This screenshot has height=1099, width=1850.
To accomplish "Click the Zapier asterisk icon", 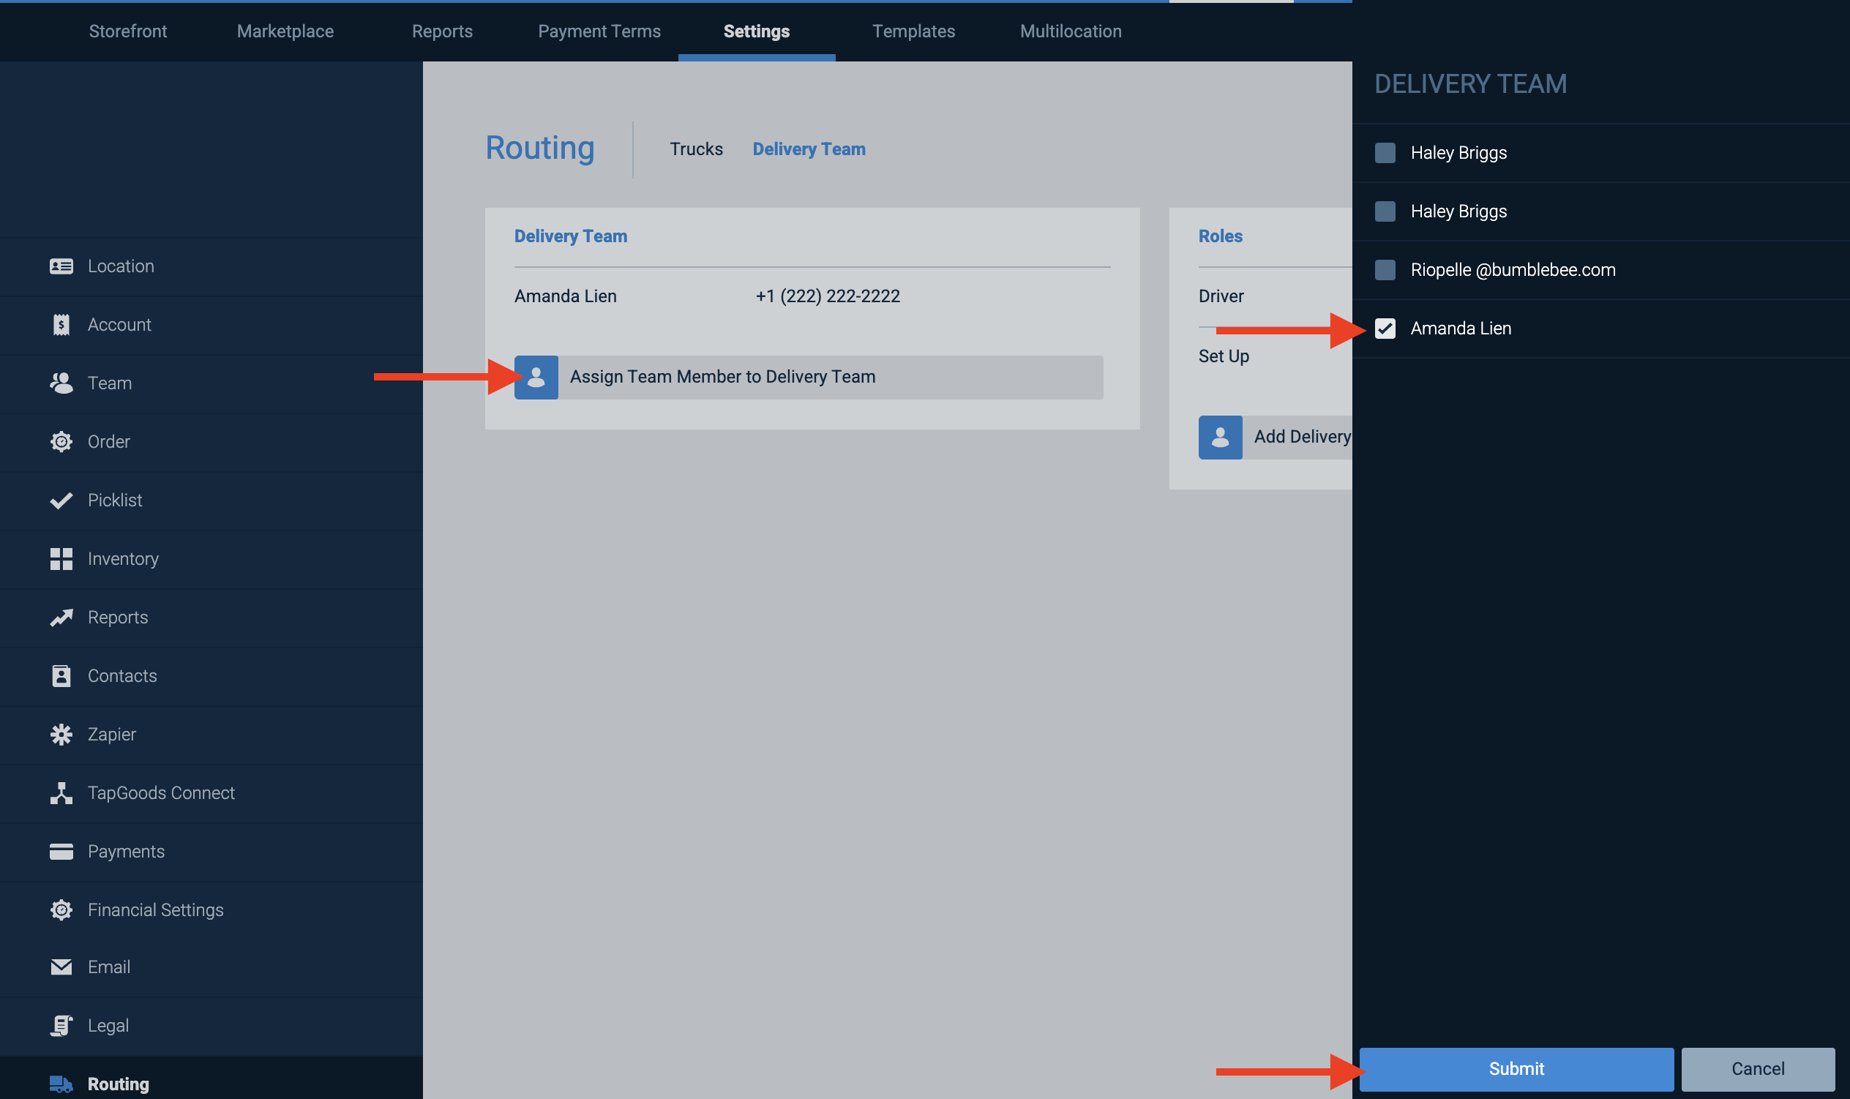I will coord(61,735).
